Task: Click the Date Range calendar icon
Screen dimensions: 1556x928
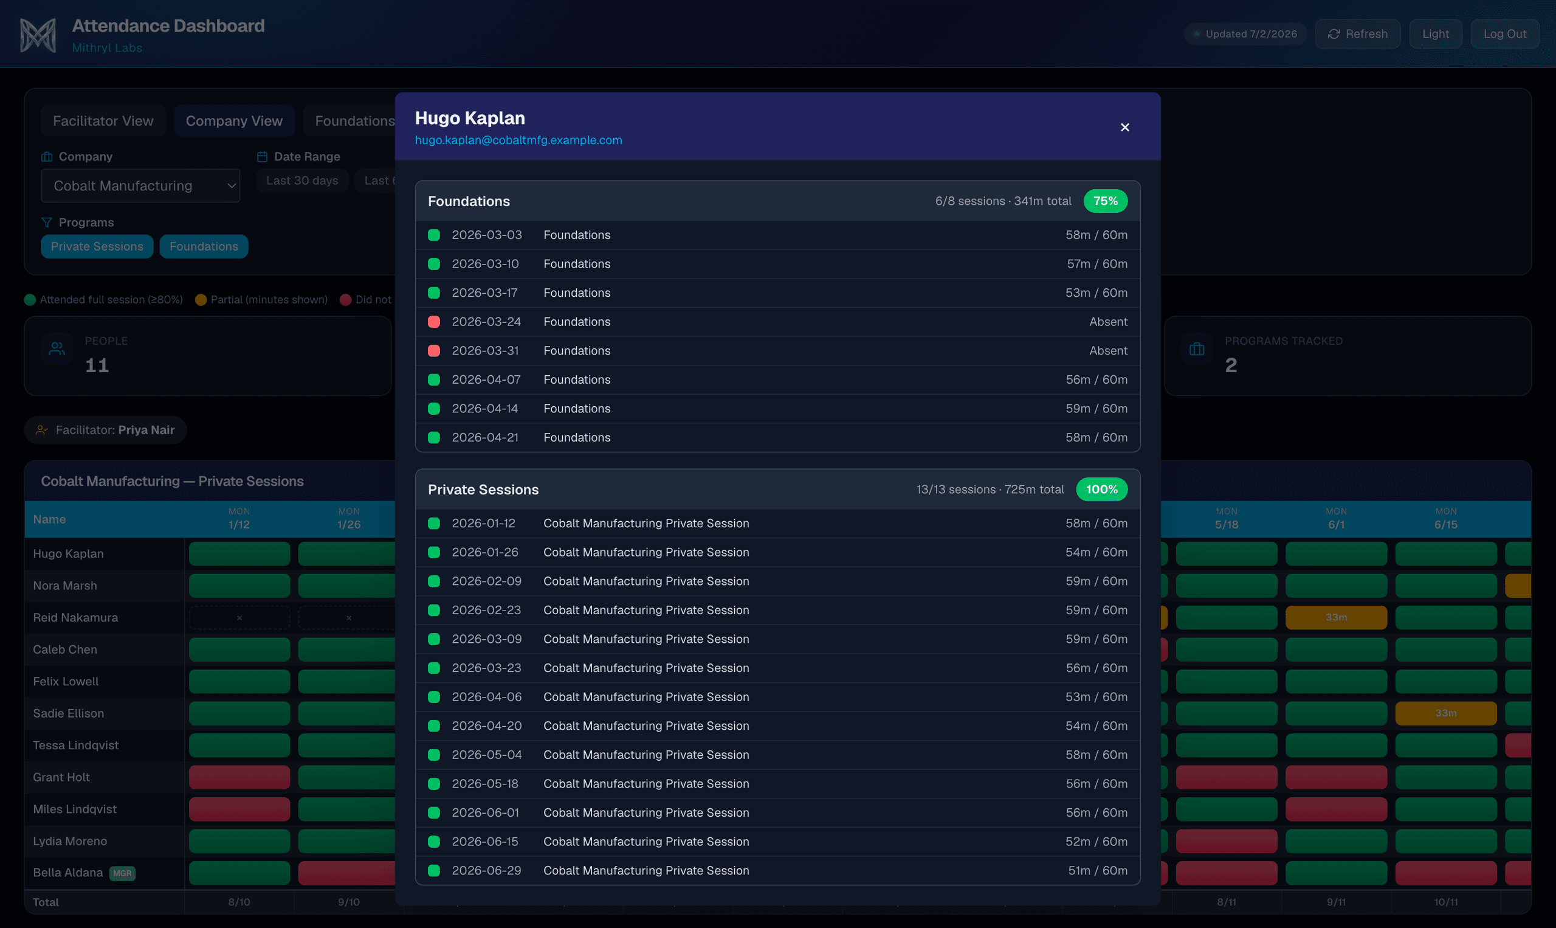Action: 263,156
